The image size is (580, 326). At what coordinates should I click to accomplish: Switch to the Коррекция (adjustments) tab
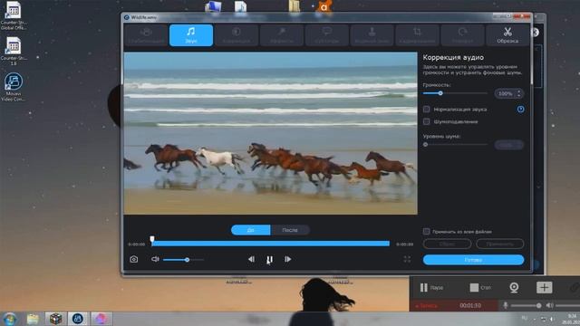(x=237, y=35)
